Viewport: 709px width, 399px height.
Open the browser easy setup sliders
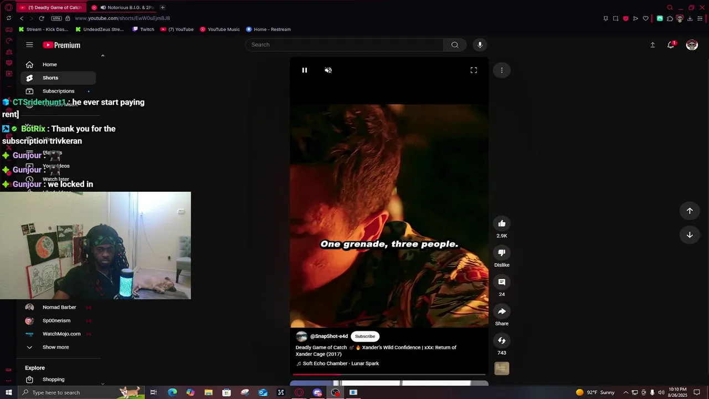700,18
